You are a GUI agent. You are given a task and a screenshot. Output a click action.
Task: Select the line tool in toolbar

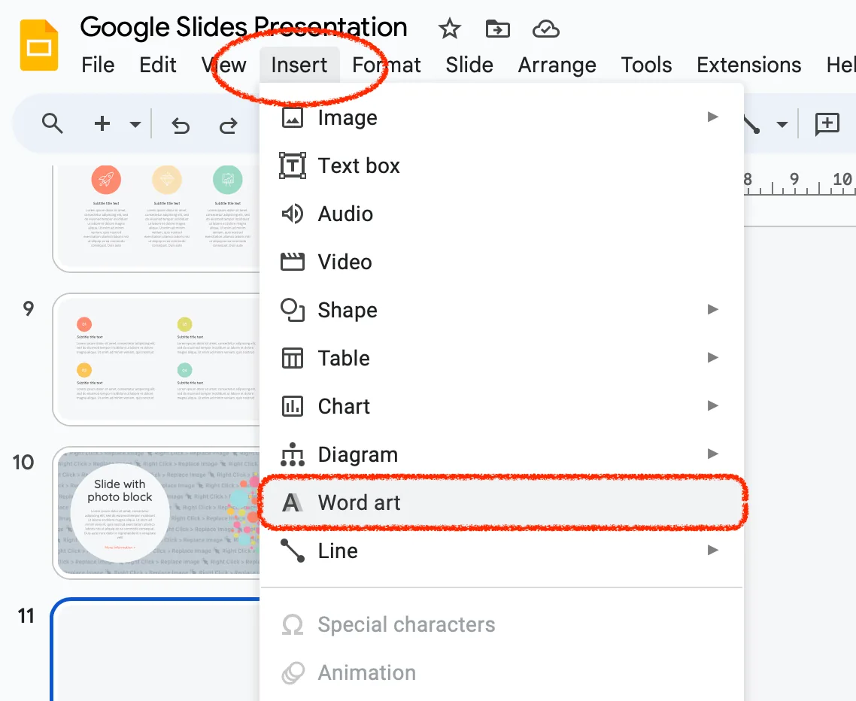point(751,124)
